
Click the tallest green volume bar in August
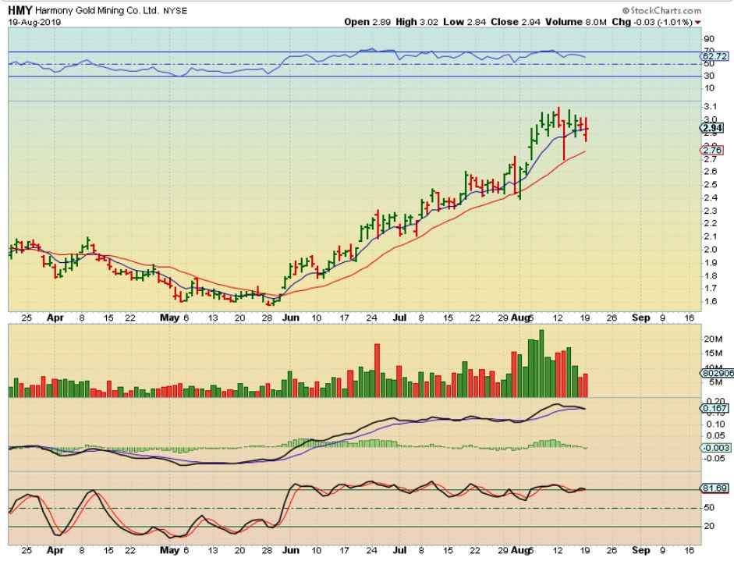click(x=541, y=364)
